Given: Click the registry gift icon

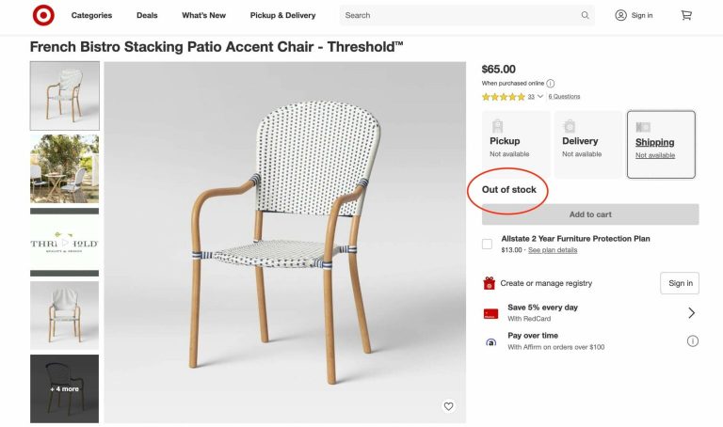Looking at the screenshot, I should click(x=489, y=283).
